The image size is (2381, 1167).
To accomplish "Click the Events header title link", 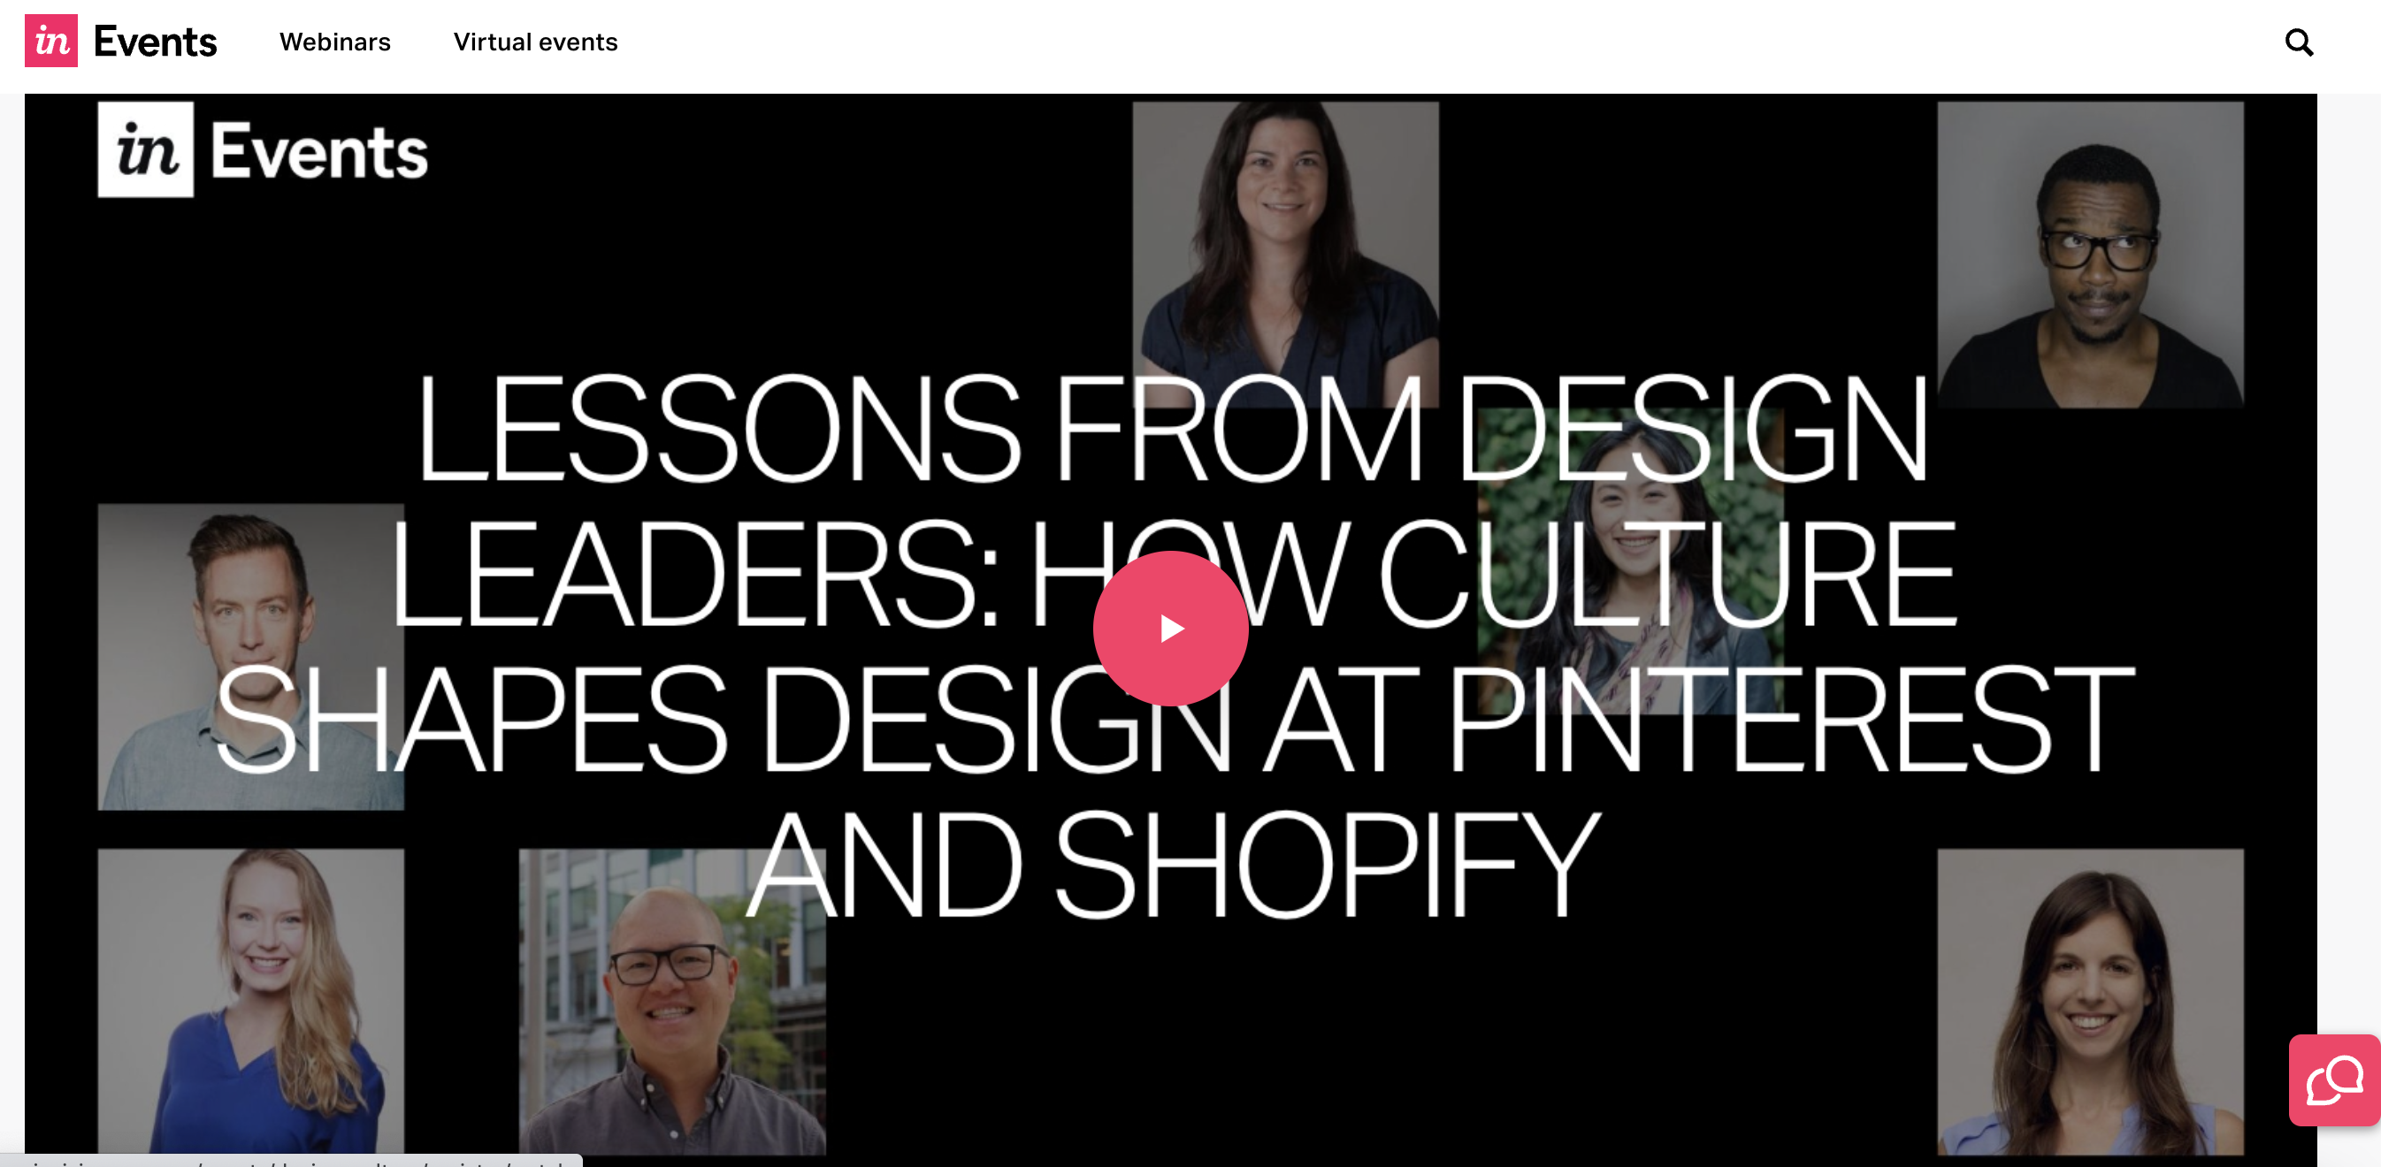I will pyautogui.click(x=156, y=42).
